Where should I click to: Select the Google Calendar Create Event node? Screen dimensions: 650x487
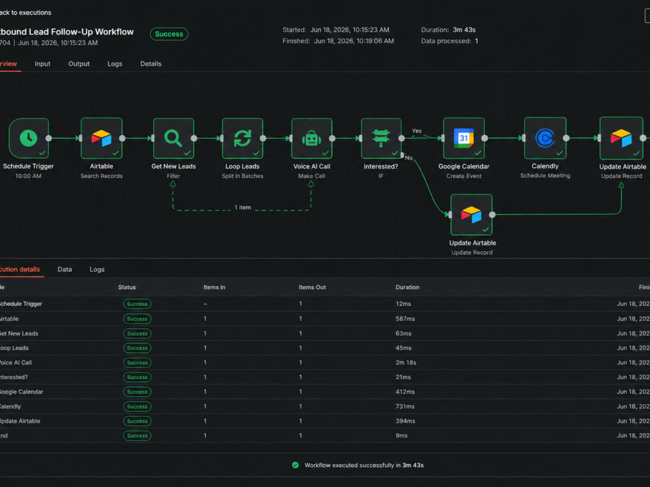point(464,138)
